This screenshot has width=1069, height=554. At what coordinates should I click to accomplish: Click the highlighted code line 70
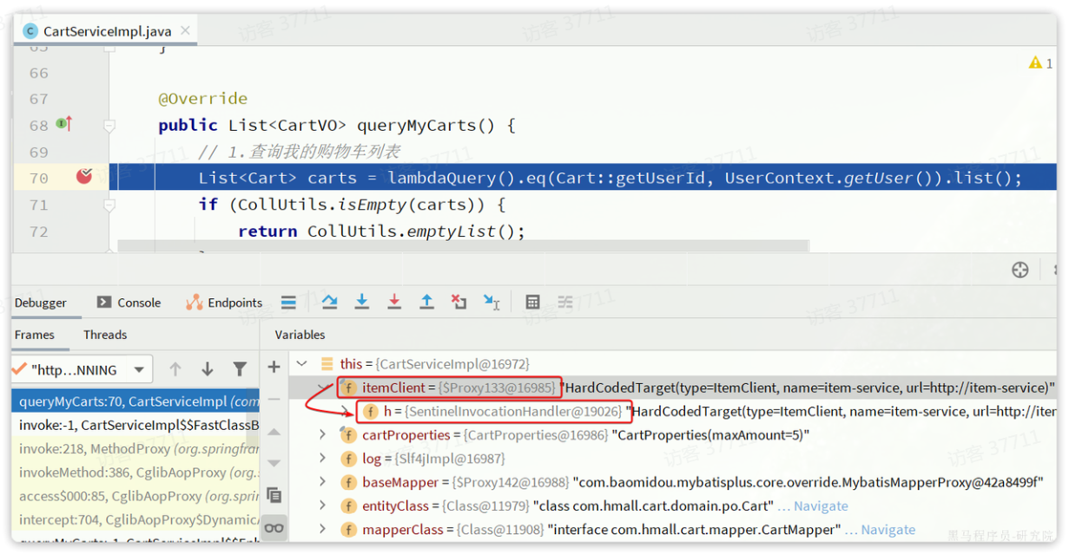point(584,178)
